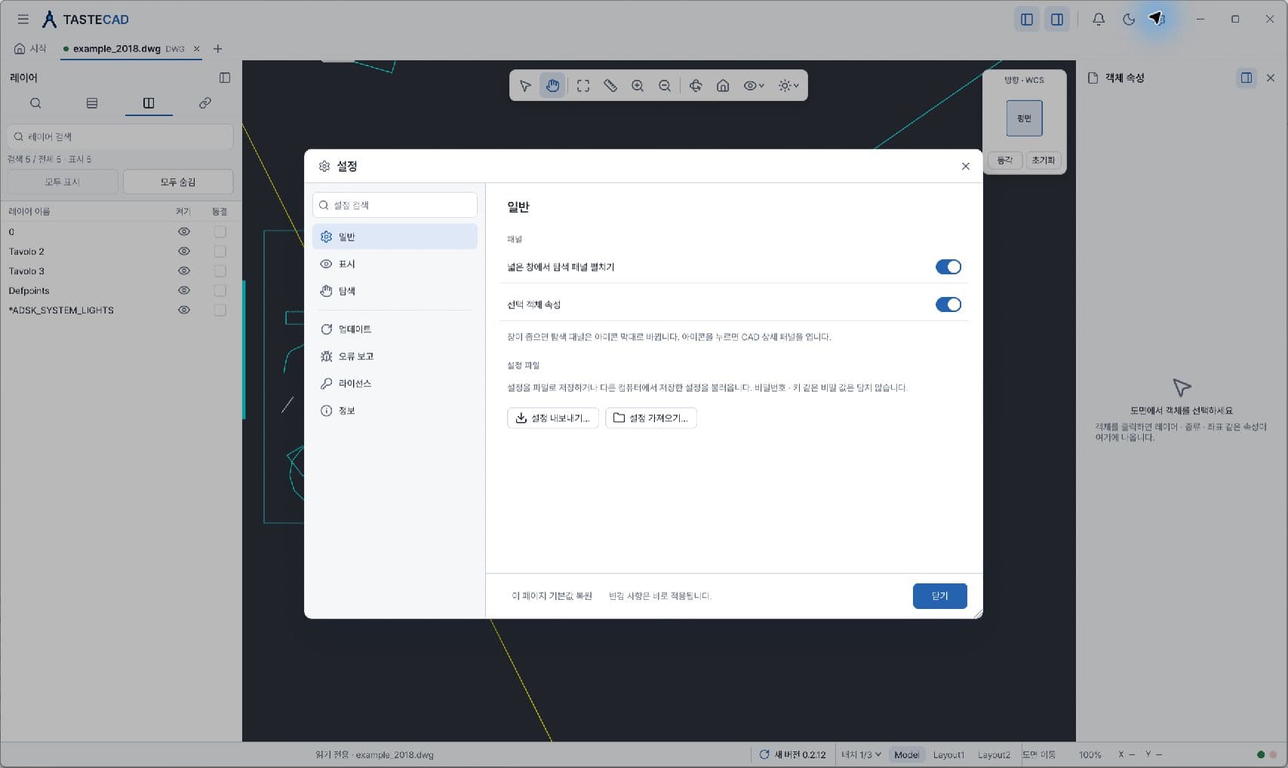This screenshot has width=1288, height=768.
Task: Switch to dark mode with the moon icon
Action: (1129, 20)
